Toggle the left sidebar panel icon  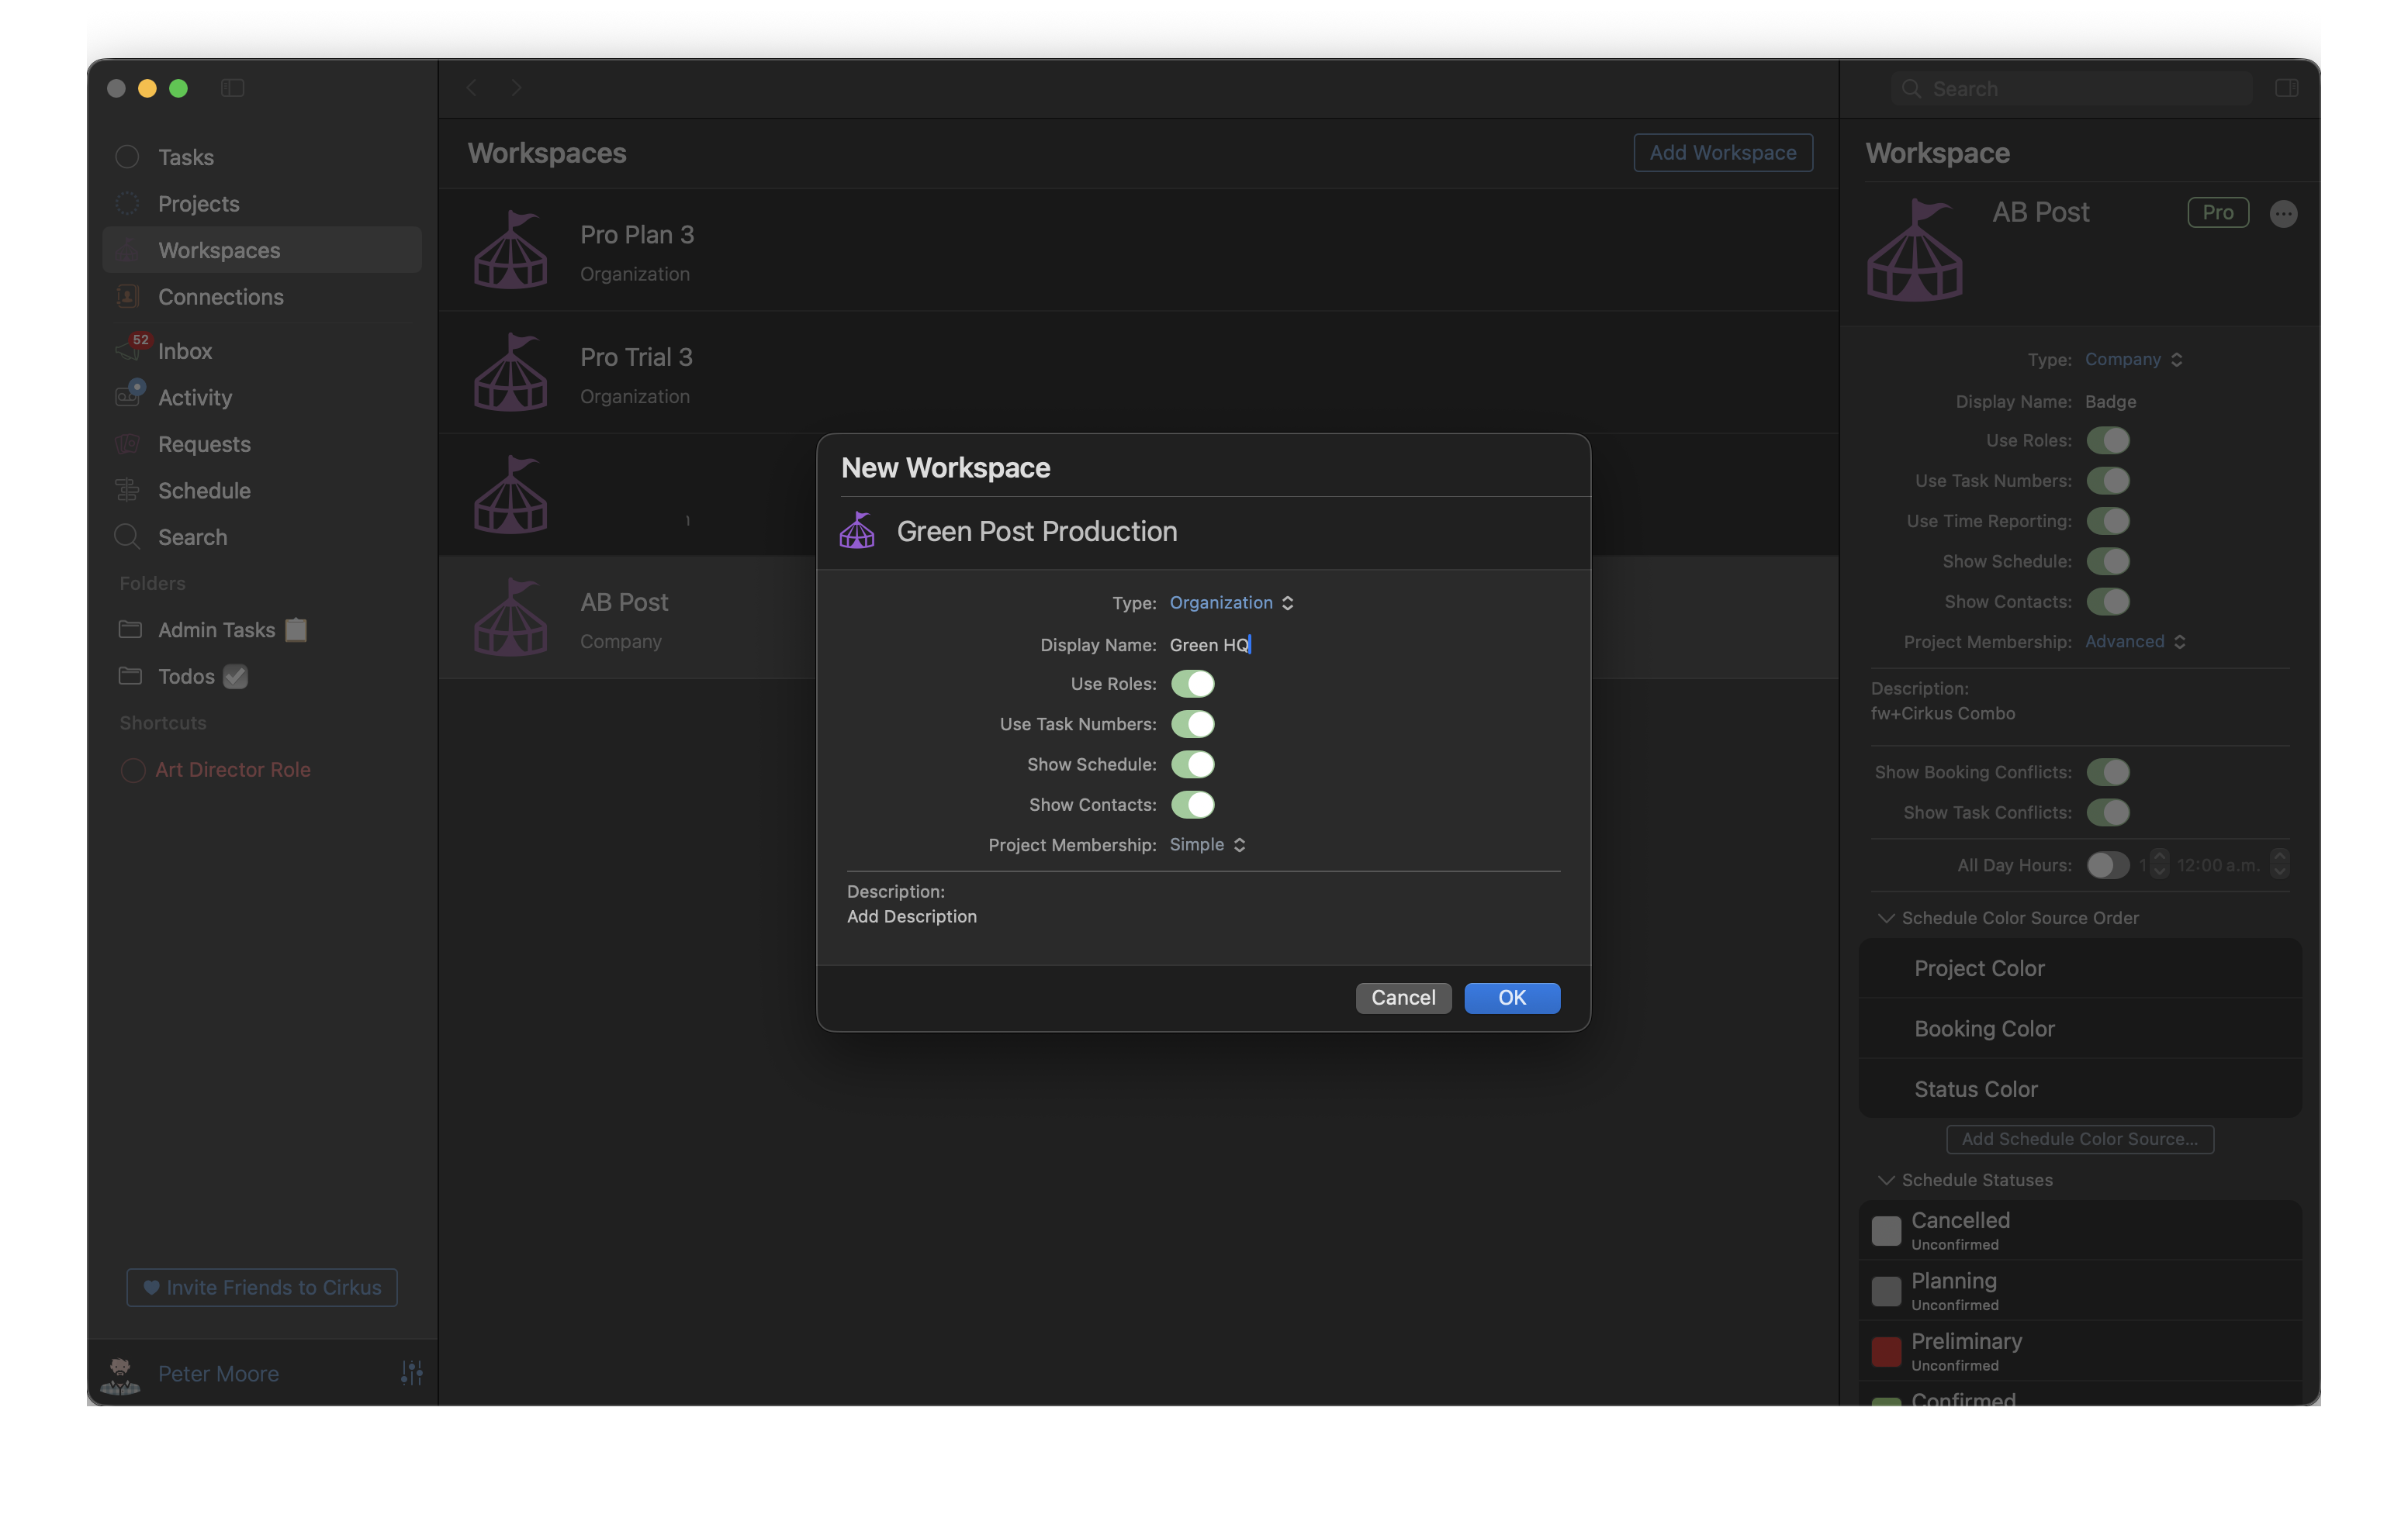pyautogui.click(x=232, y=88)
